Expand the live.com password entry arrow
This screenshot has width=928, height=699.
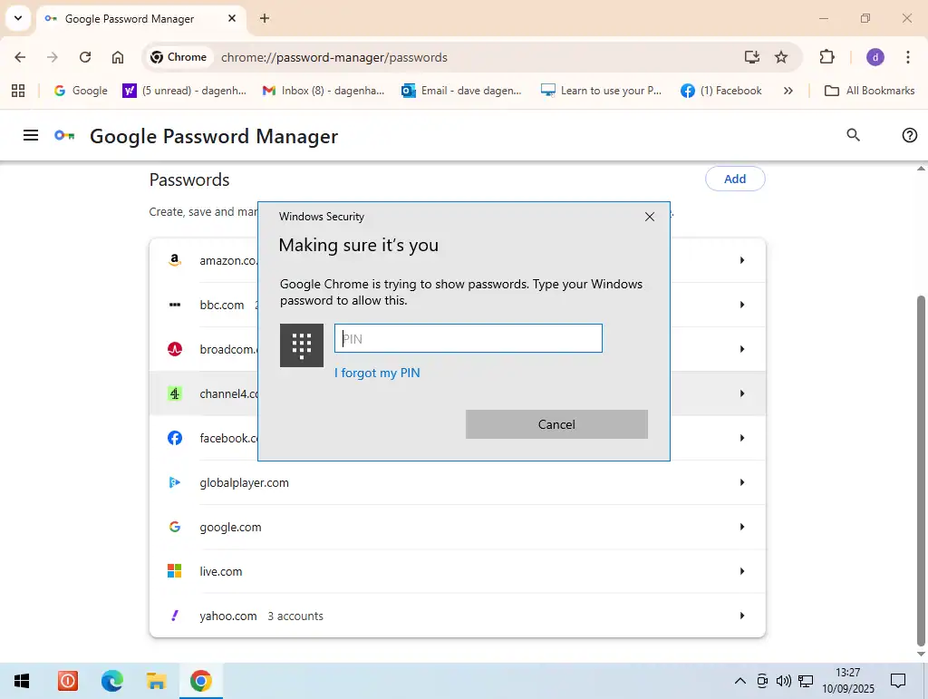click(741, 571)
